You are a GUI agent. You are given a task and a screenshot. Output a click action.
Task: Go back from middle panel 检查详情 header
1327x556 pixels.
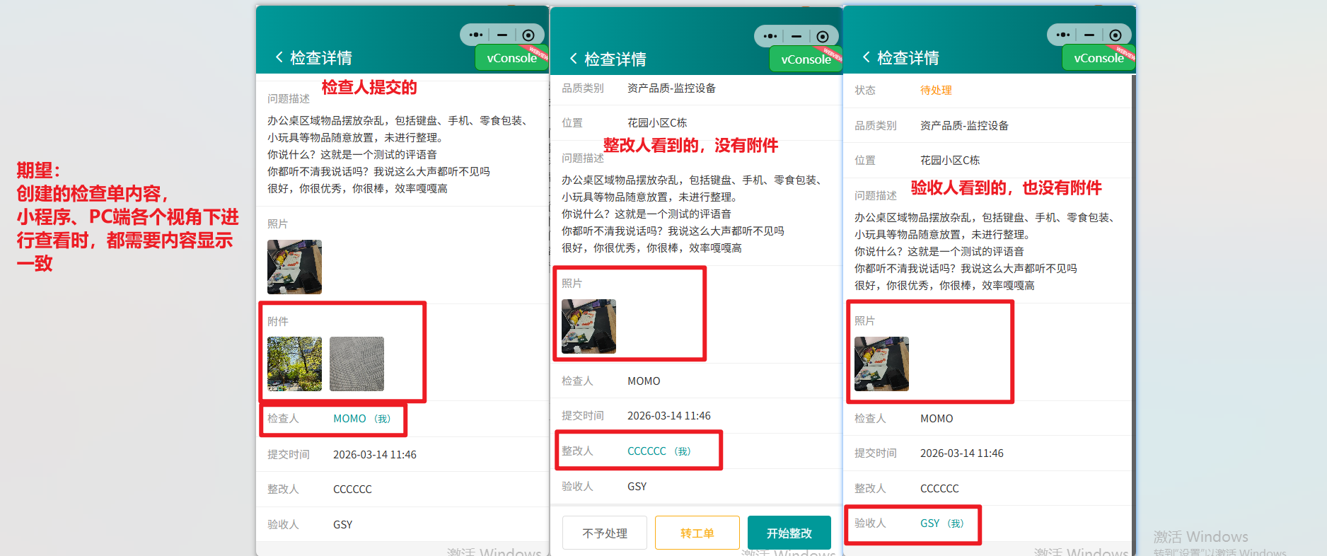pos(574,59)
